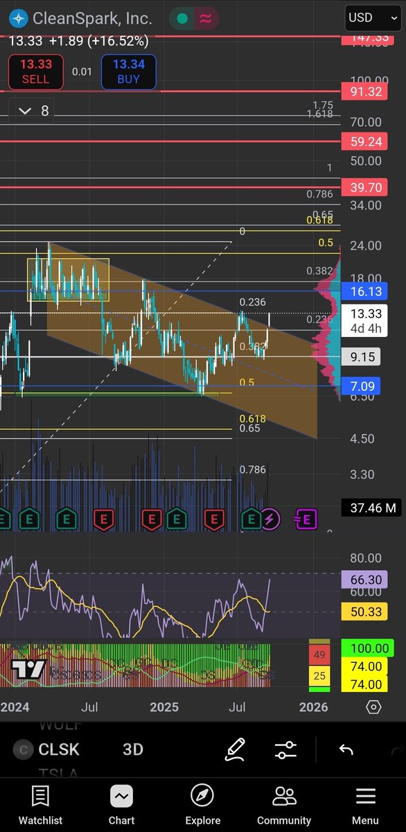Tap the 2025 time axis label

(164, 707)
